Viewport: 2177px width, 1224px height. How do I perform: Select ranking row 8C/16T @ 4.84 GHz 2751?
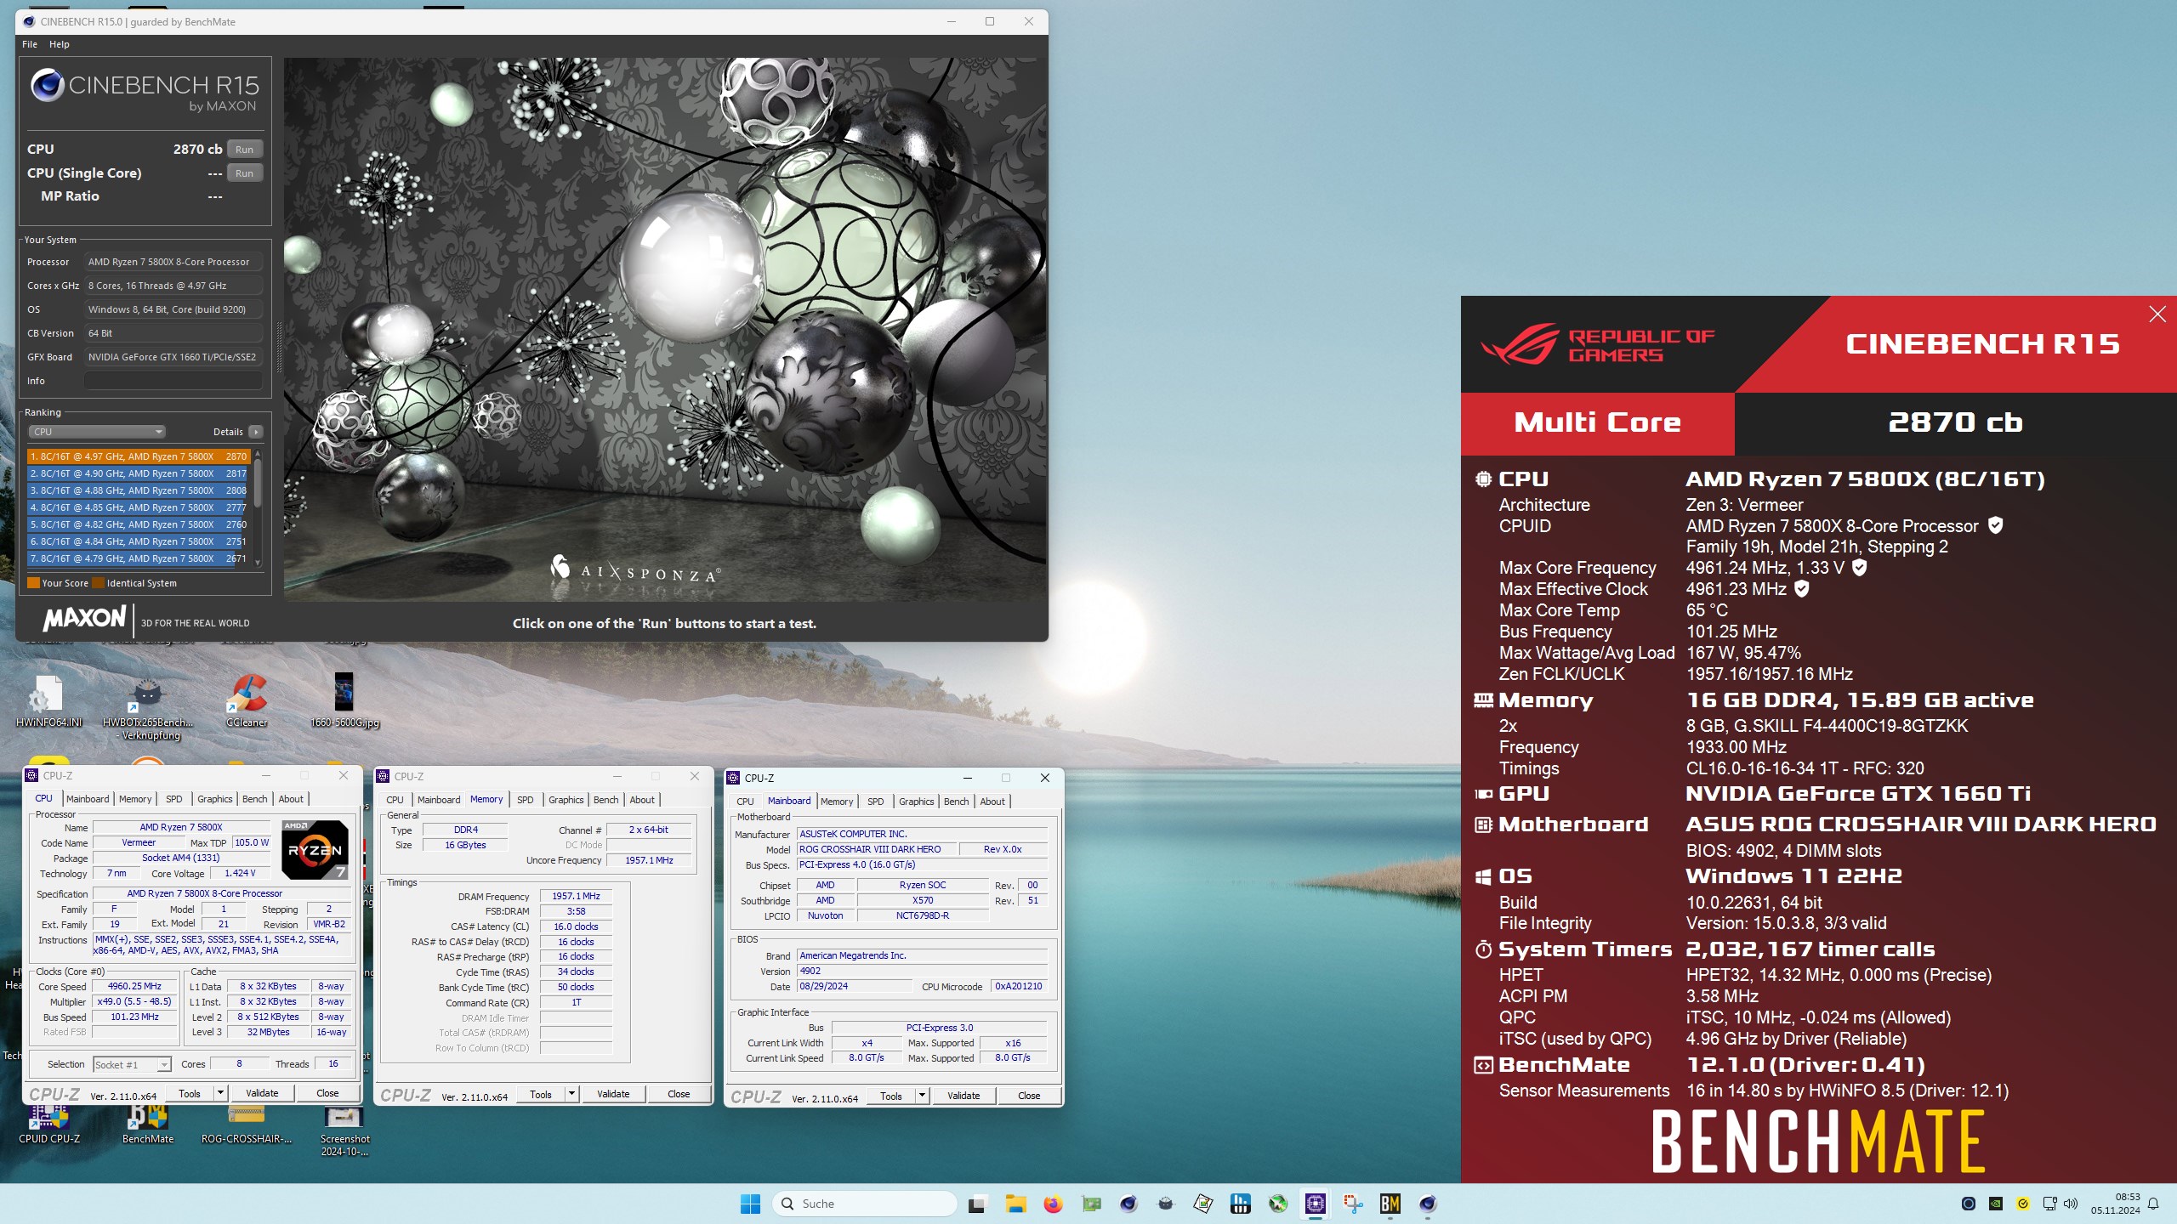(139, 541)
